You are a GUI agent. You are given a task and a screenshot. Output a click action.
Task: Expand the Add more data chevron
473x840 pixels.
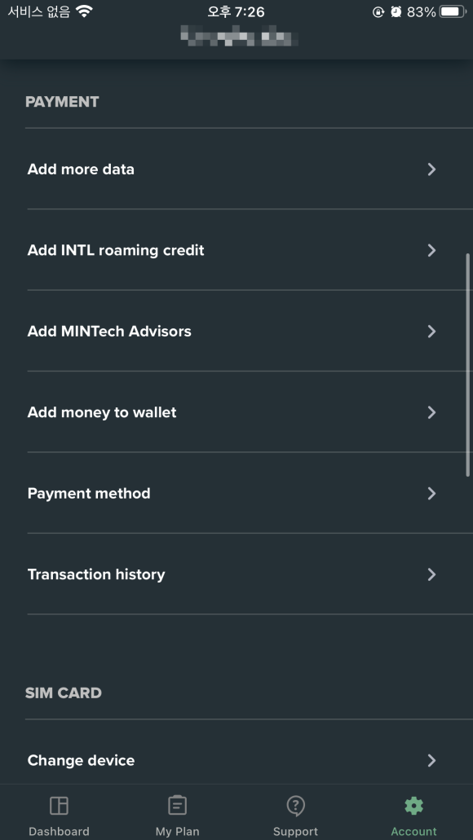pos(431,169)
